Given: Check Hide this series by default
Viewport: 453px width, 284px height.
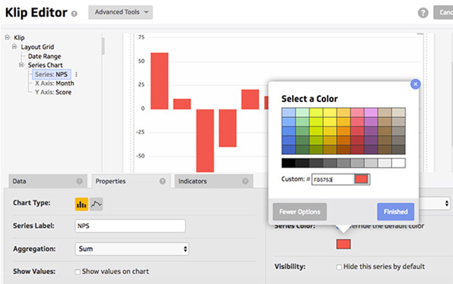Looking at the screenshot, I should [339, 267].
